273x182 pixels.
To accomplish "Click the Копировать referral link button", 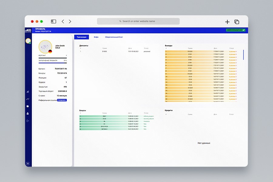I will point(62,100).
